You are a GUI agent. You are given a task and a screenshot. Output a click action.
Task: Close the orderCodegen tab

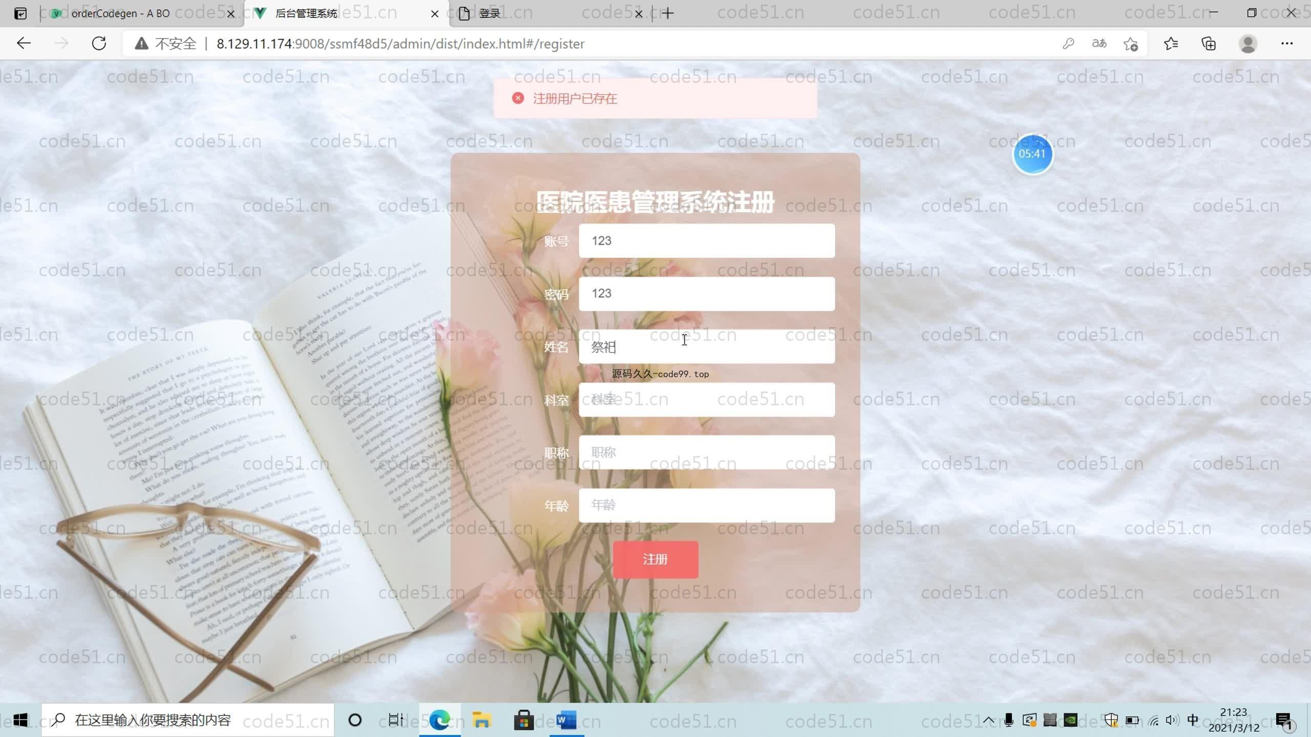pos(230,14)
